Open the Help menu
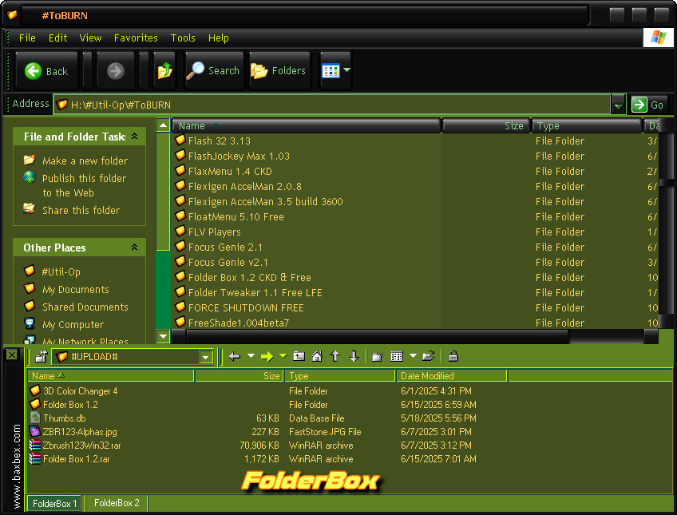This screenshot has width=677, height=515. pos(219,38)
